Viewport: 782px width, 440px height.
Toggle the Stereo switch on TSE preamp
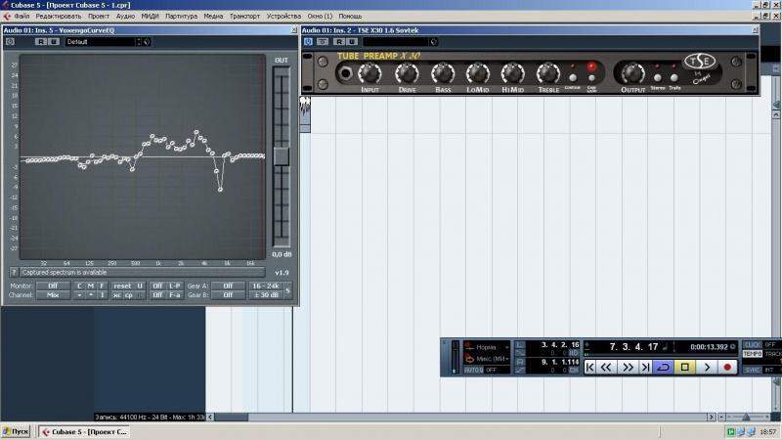point(658,77)
